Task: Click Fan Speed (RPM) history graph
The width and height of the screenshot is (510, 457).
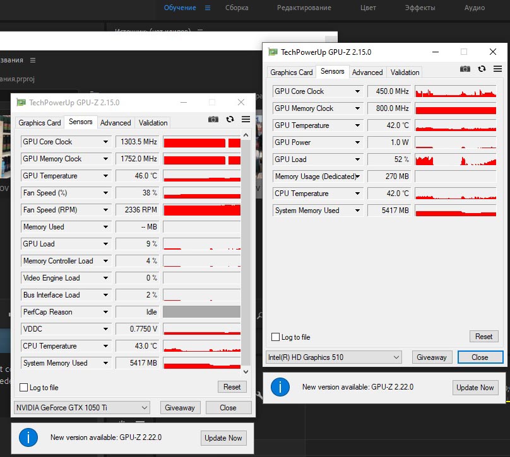Action: (202, 210)
